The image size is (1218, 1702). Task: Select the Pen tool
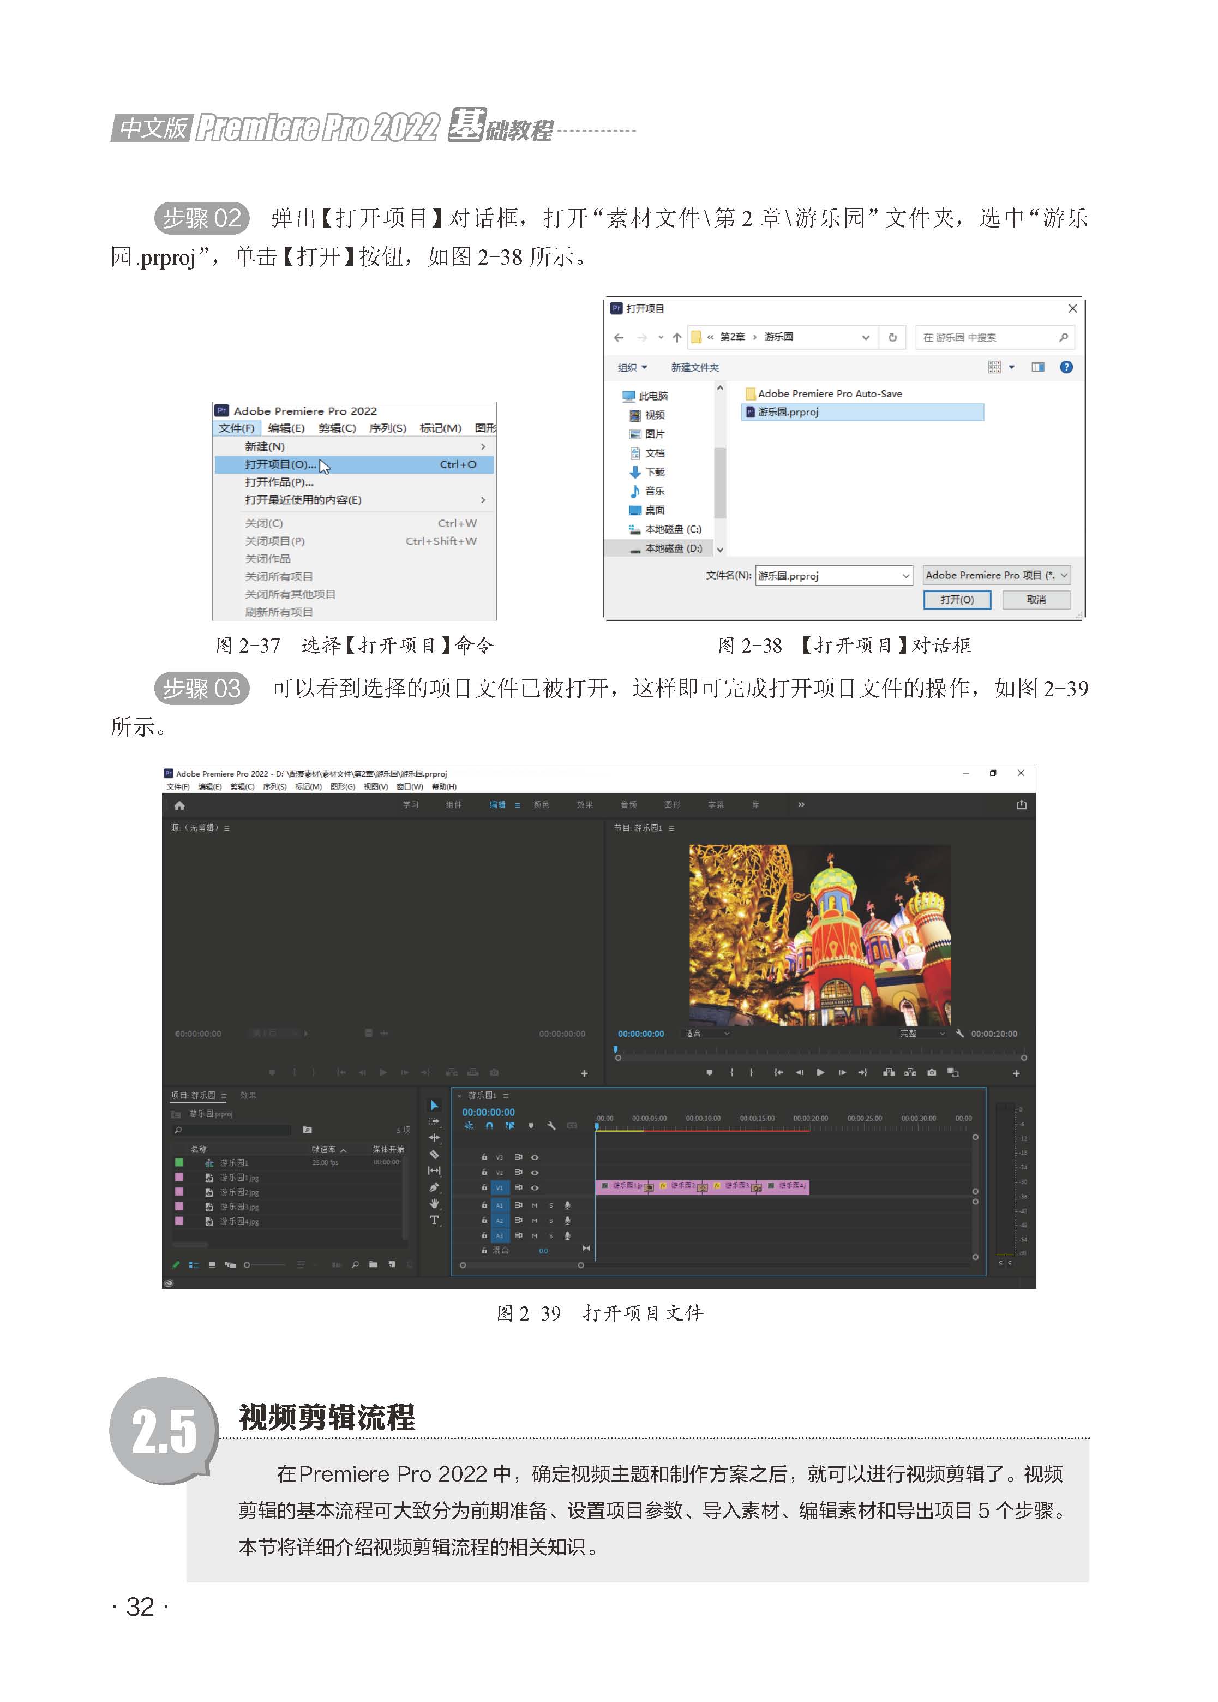click(x=434, y=1187)
